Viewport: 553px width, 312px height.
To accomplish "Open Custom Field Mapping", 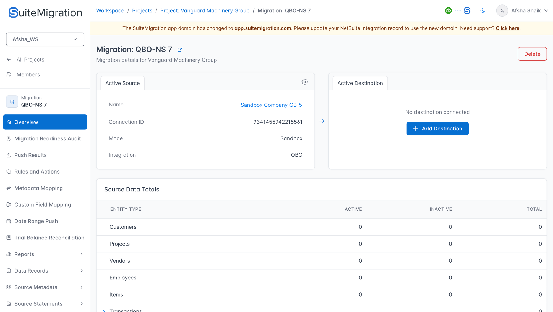I will tap(45, 205).
